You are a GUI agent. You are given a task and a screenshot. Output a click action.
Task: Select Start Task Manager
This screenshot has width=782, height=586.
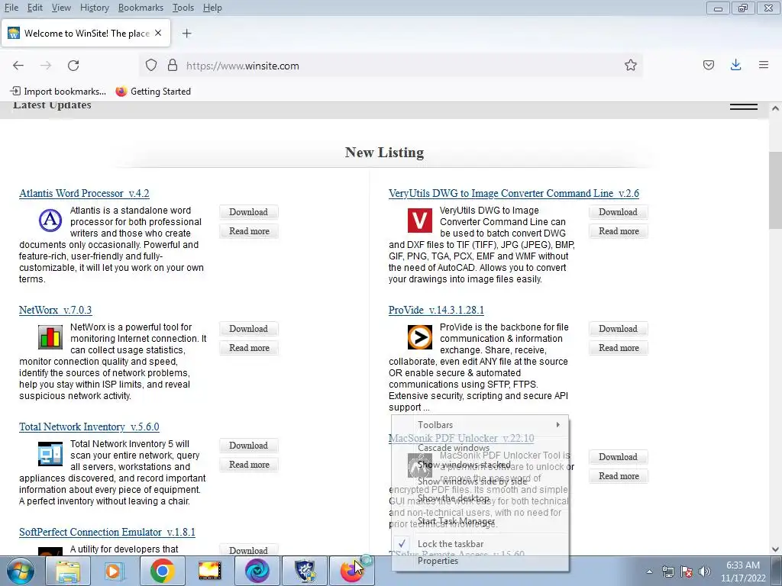click(x=480, y=521)
